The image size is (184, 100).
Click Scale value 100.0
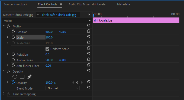click(49, 37)
